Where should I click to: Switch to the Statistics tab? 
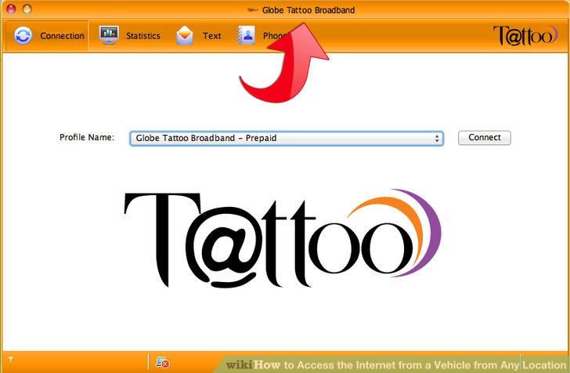[x=129, y=36]
